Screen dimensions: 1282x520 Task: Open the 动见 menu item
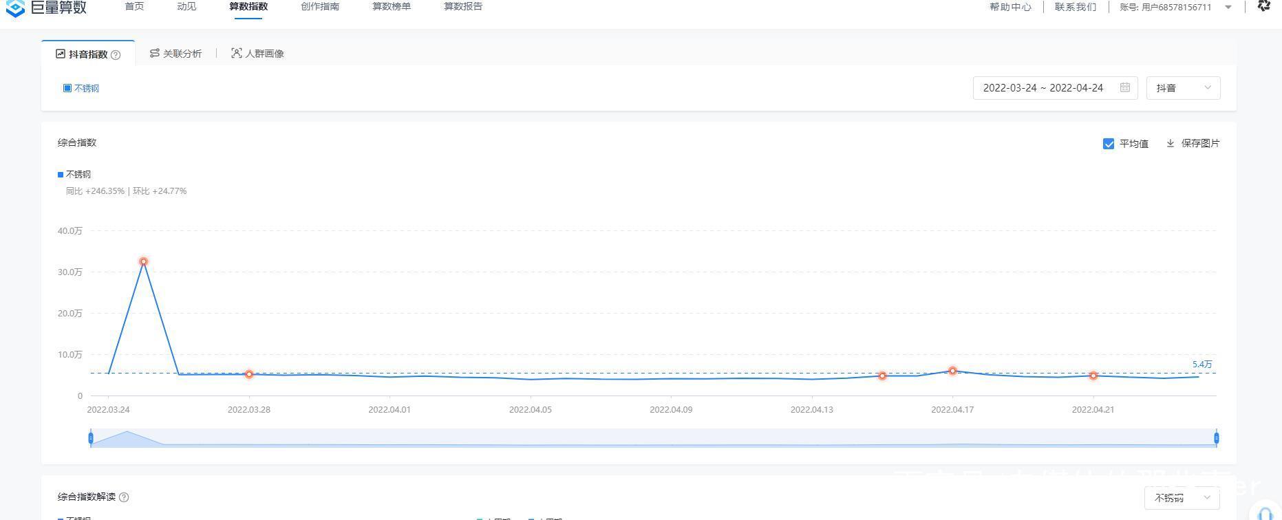[x=186, y=7]
